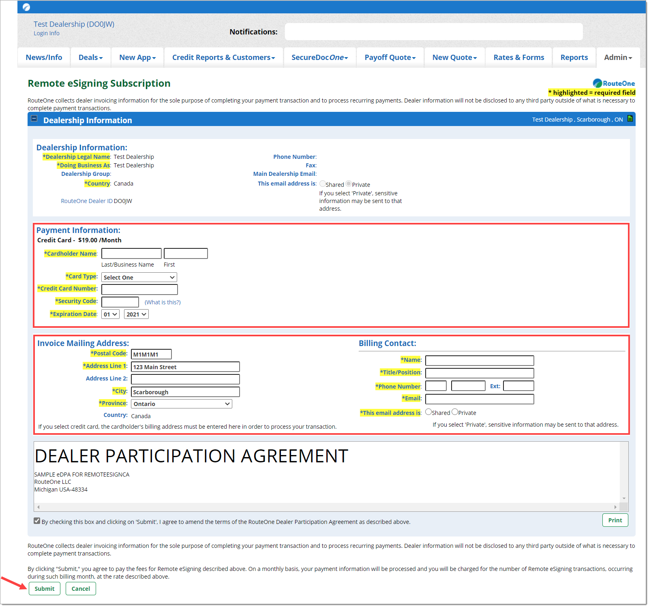Collapse the Dealership Information section minus icon
This screenshot has height=607, width=649.
[34, 119]
